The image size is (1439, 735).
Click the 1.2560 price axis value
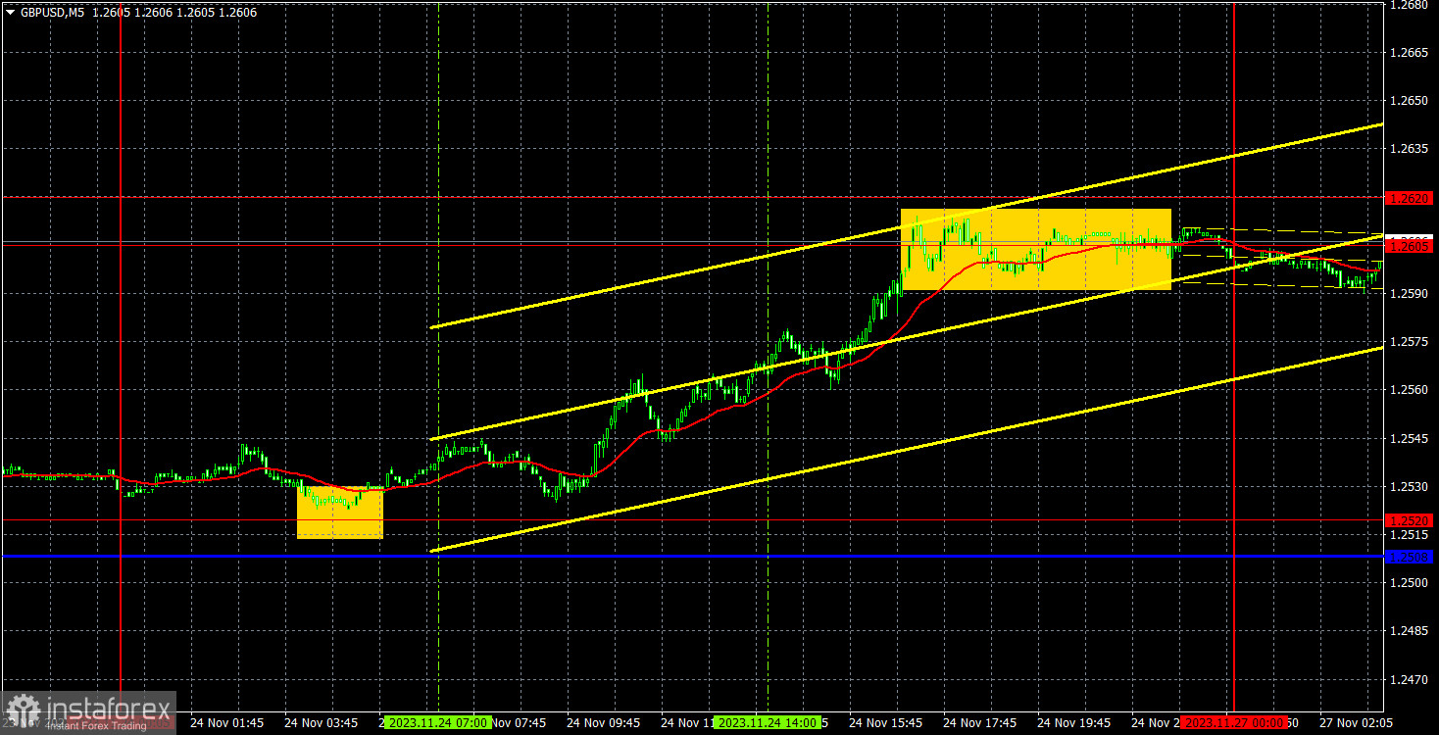[1411, 390]
